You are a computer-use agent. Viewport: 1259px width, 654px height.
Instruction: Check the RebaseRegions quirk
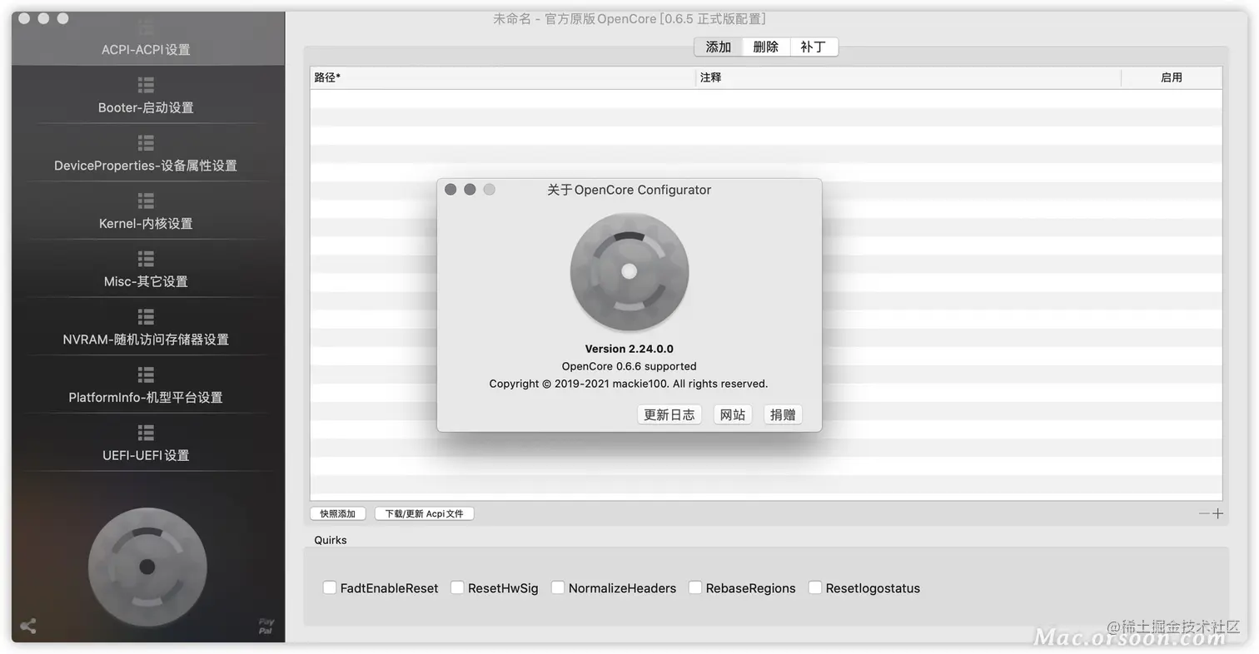click(695, 587)
